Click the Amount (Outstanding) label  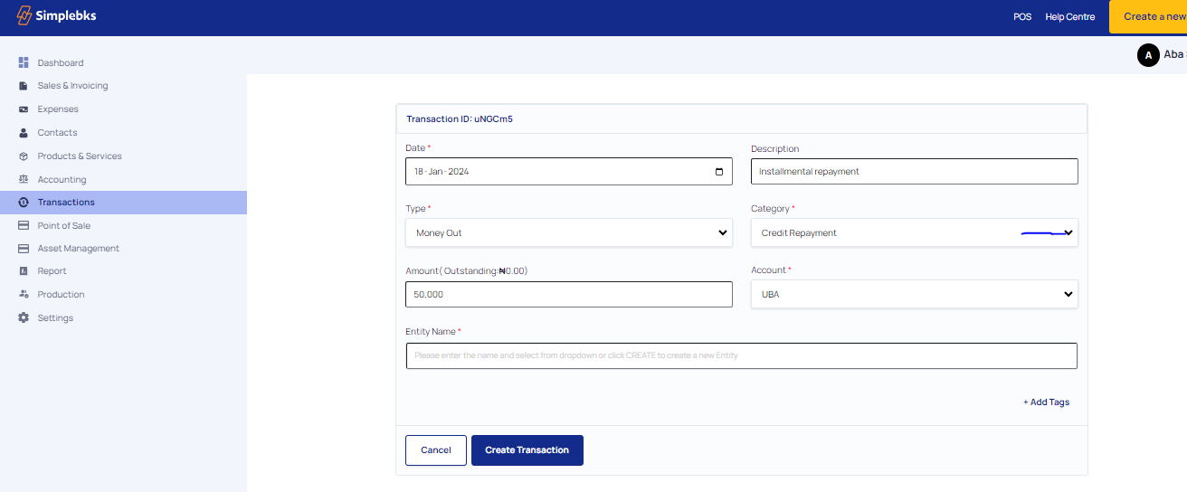[x=467, y=270]
